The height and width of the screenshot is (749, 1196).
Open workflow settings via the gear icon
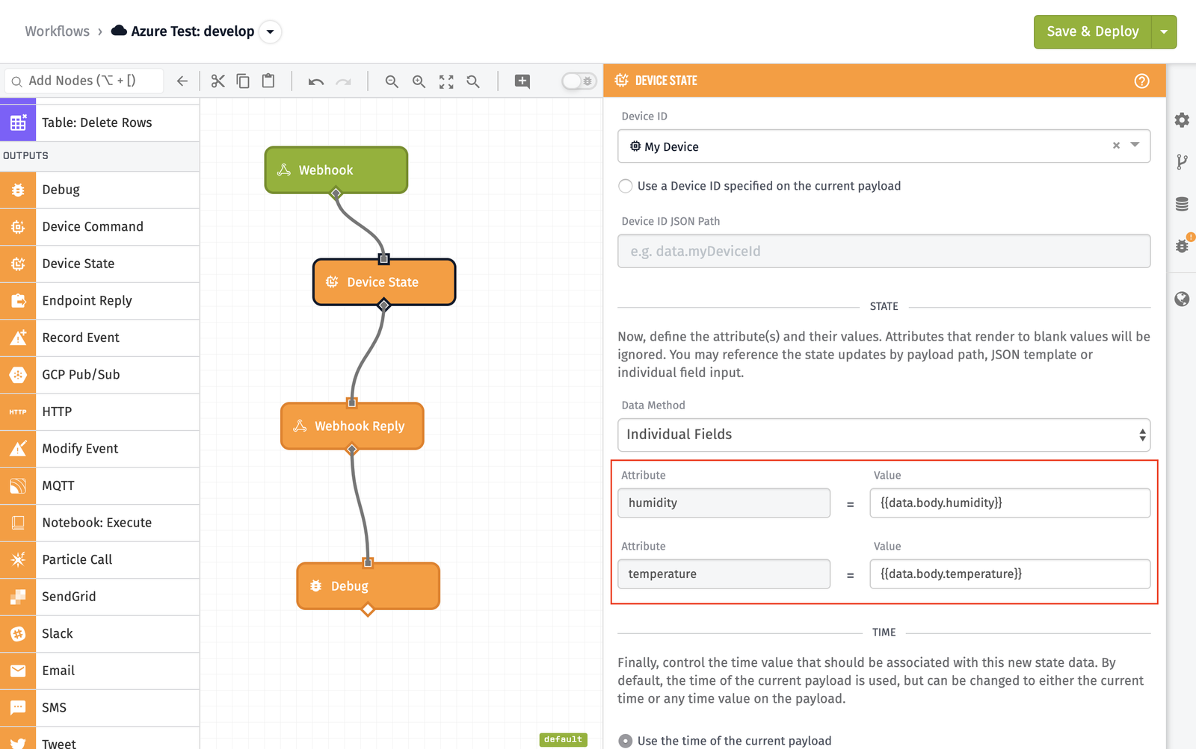(1182, 119)
